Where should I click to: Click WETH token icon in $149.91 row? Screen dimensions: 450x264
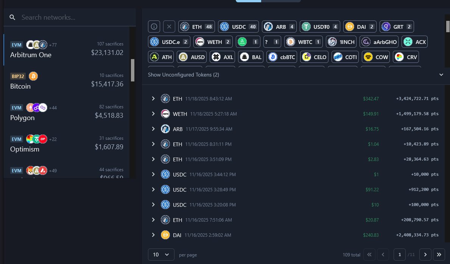click(x=165, y=114)
